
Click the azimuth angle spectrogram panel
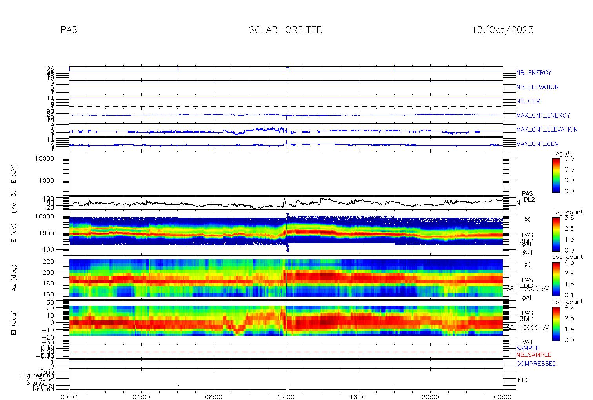click(286, 278)
